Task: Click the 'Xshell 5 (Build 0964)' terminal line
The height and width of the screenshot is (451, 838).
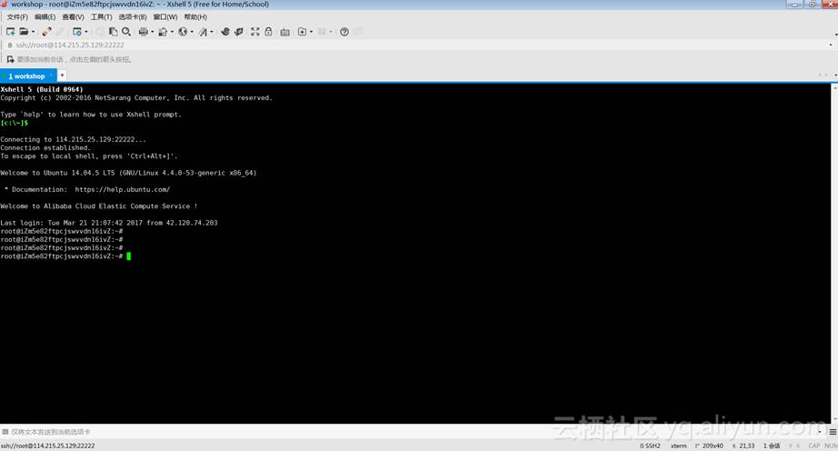Action: (x=42, y=89)
